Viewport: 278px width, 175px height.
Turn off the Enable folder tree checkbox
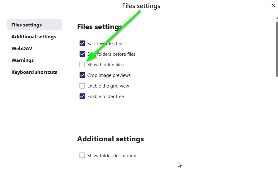82,97
